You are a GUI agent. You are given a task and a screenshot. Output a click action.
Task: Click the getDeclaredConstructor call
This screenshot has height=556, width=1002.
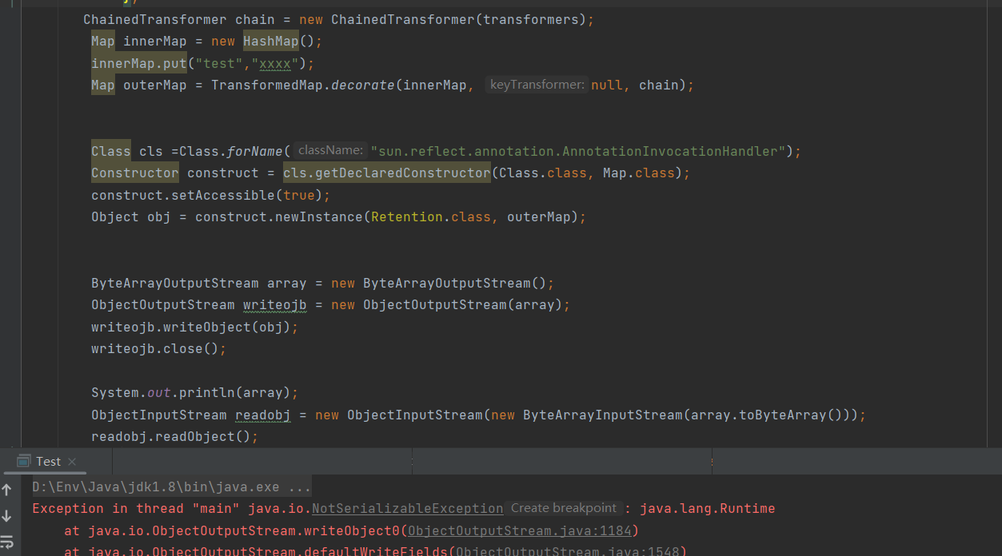(x=387, y=173)
